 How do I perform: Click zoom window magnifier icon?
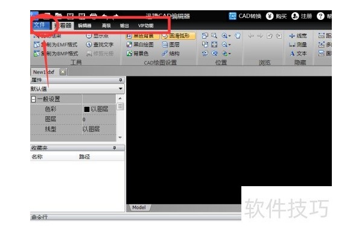pyautogui.click(x=214, y=36)
